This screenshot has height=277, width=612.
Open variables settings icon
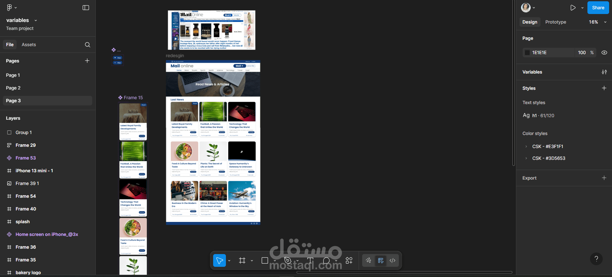tap(604, 72)
